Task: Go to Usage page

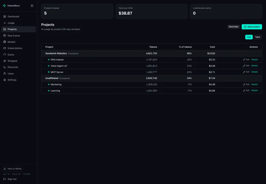Action: tap(19, 23)
